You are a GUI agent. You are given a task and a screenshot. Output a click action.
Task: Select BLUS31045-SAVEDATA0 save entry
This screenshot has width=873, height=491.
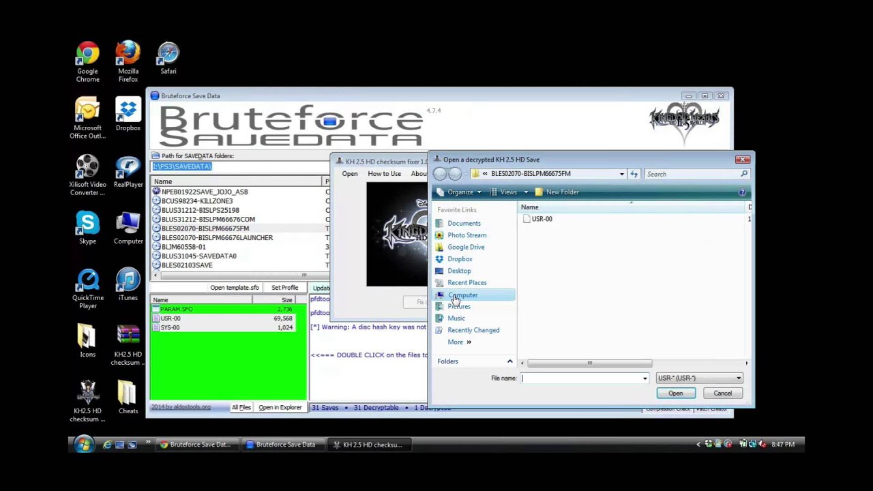pos(198,256)
